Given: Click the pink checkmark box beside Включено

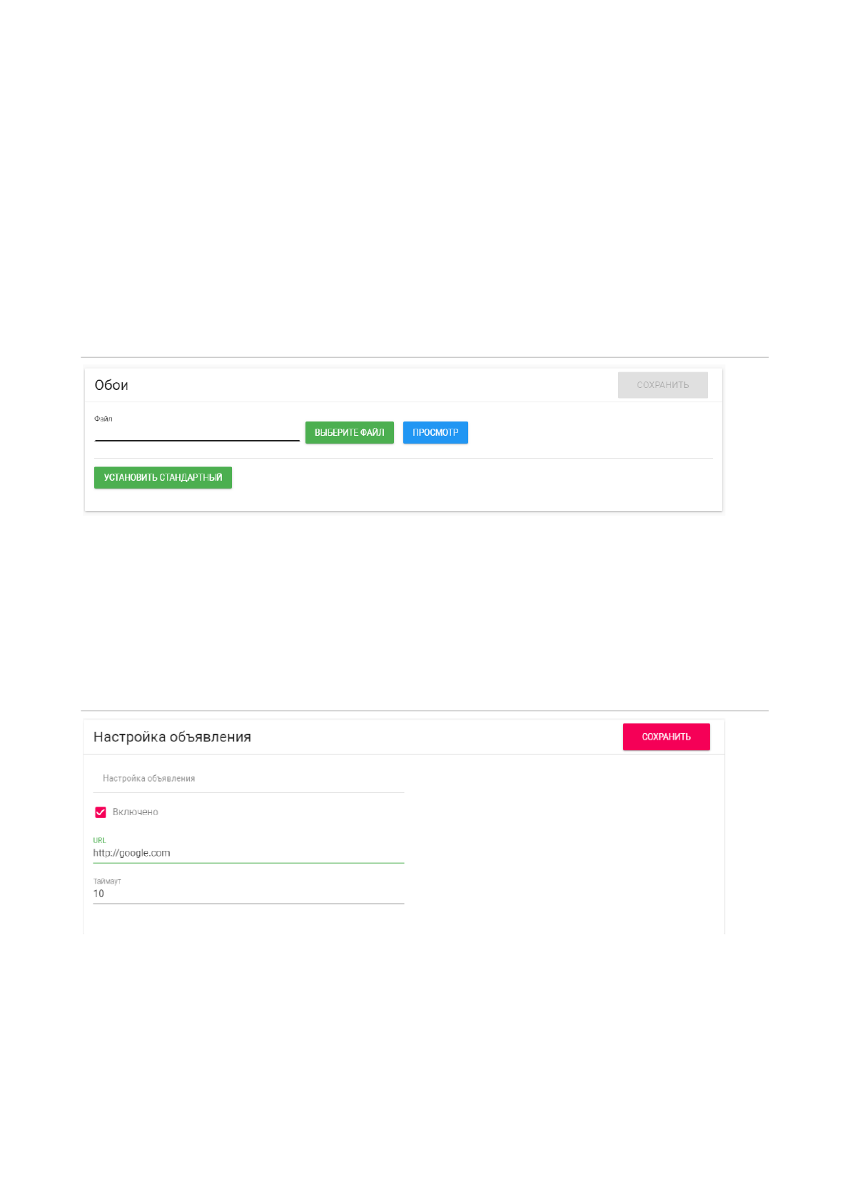Looking at the screenshot, I should [x=101, y=812].
